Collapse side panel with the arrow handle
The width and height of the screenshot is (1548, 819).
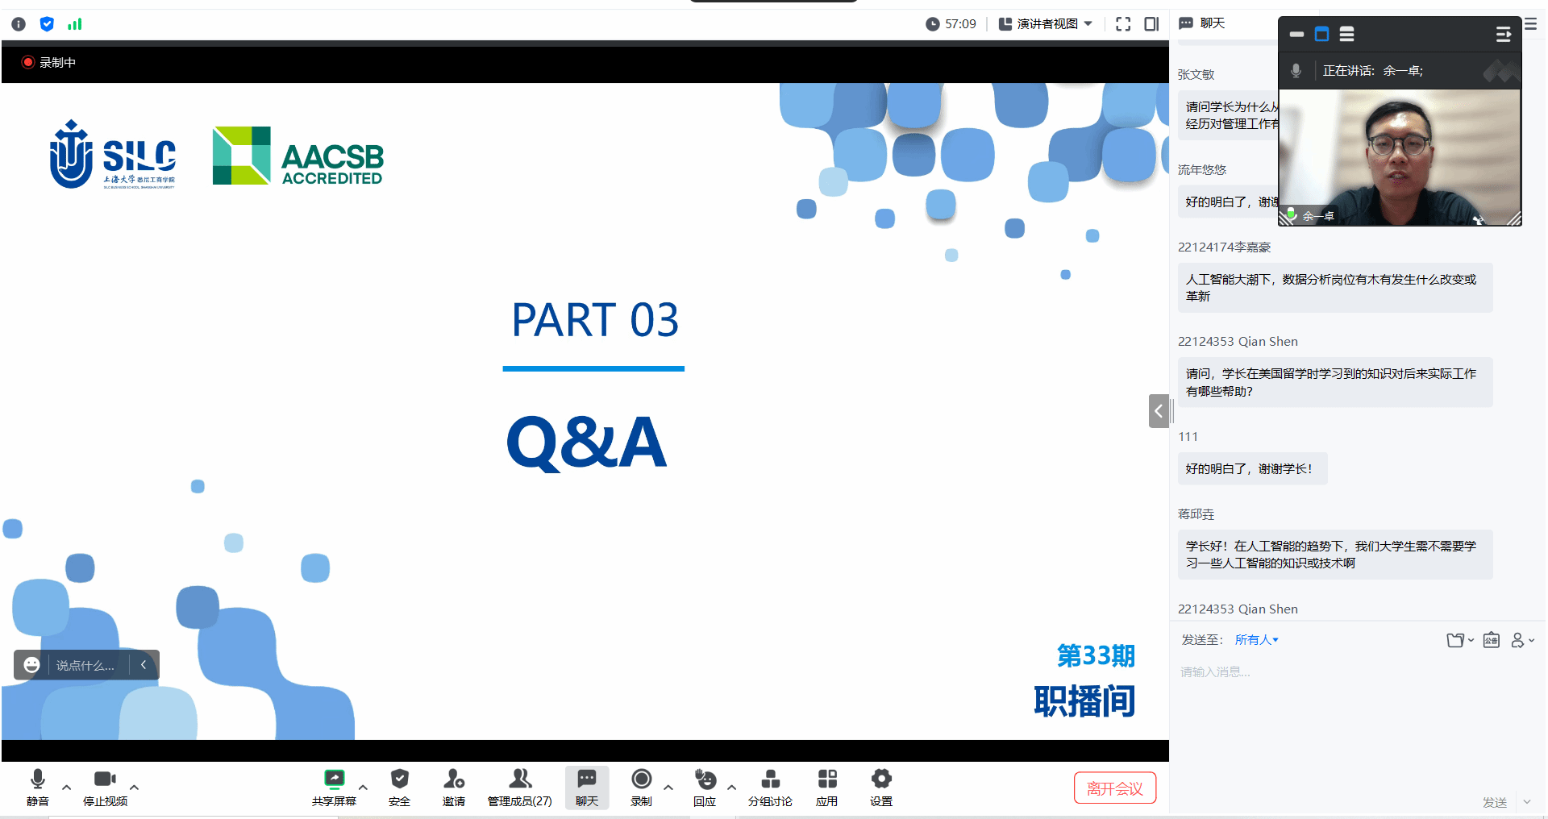click(1159, 411)
